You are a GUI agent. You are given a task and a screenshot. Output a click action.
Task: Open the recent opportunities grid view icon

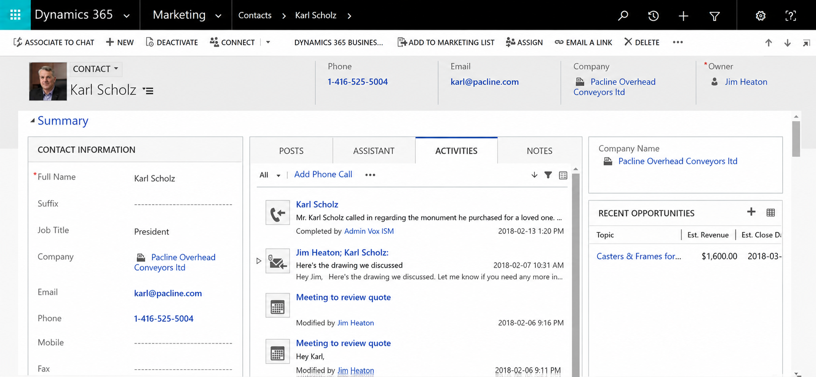(770, 213)
